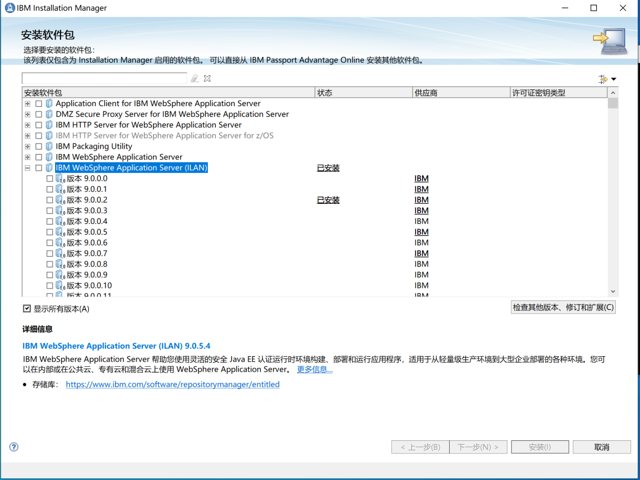Image resolution: width=640 pixels, height=480 pixels.
Task: Check DMZ Secure Proxy Server checkbox
Action: [39, 114]
